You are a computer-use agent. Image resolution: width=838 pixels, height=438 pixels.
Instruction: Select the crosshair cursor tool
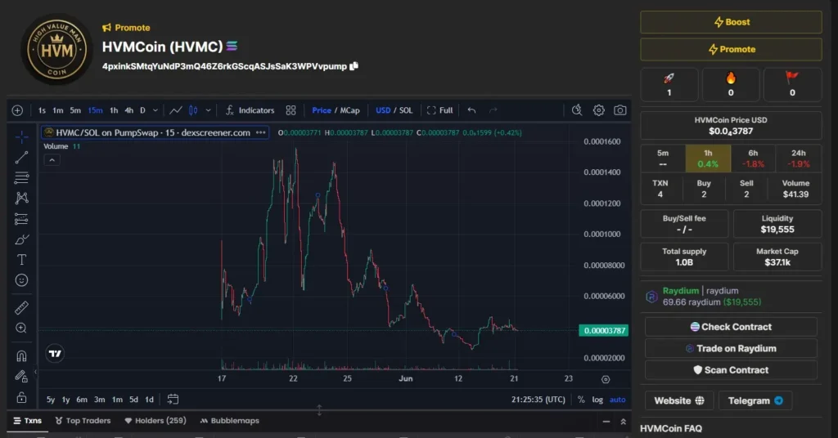click(x=21, y=137)
